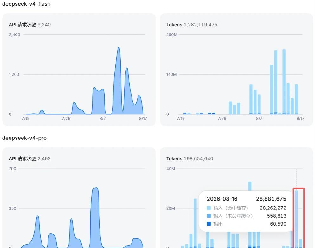Click 7/19 on the flash Tokens chart
Image resolution: width=315 pixels, height=248 pixels.
(x=181, y=119)
